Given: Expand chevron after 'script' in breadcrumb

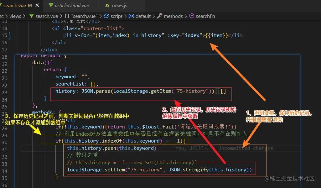Looking at the screenshot, I should point(125,16).
